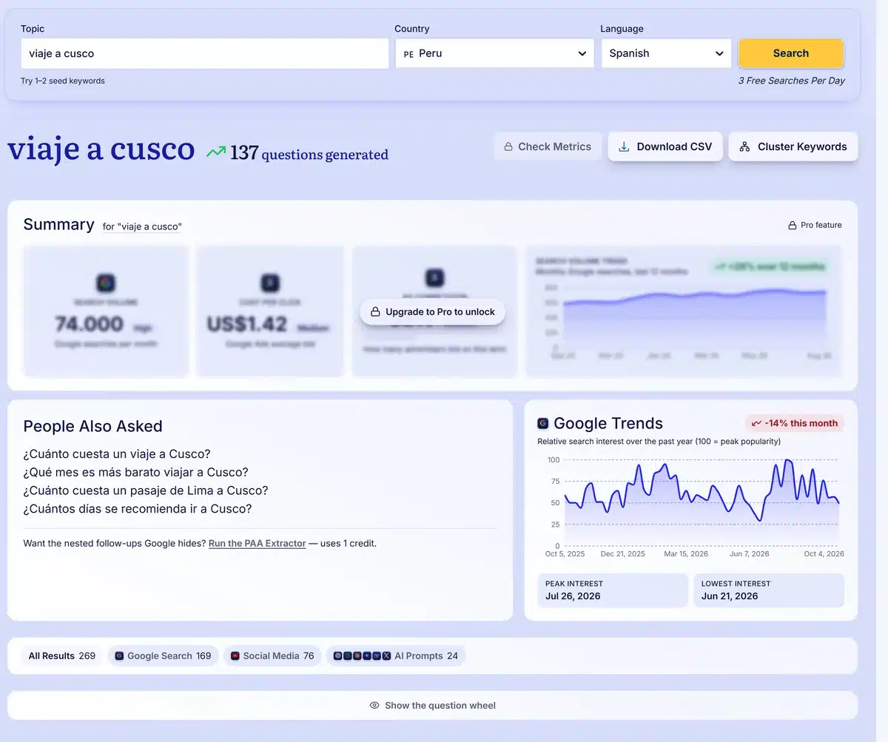Screen dimensions: 888x742
Task: Select the AI Prompts 24 tab
Action: (x=396, y=655)
